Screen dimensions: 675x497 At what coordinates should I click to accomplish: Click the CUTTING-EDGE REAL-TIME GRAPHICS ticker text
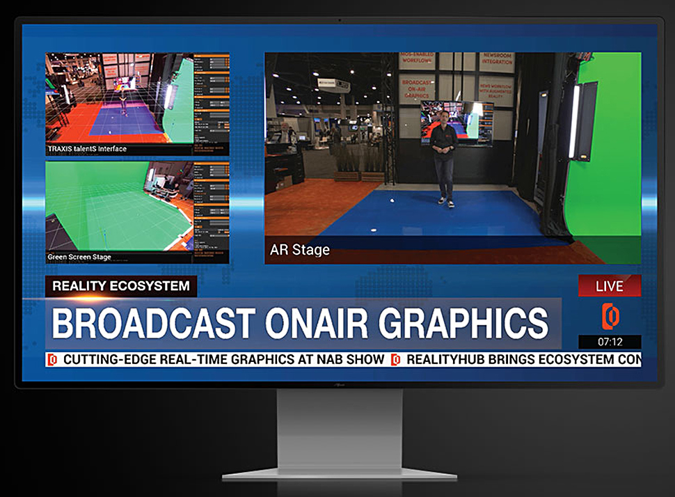pyautogui.click(x=223, y=360)
